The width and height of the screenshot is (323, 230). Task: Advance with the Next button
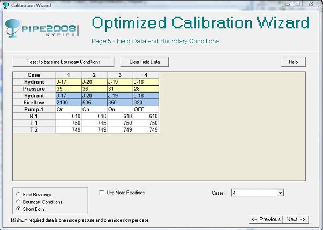[296, 219]
